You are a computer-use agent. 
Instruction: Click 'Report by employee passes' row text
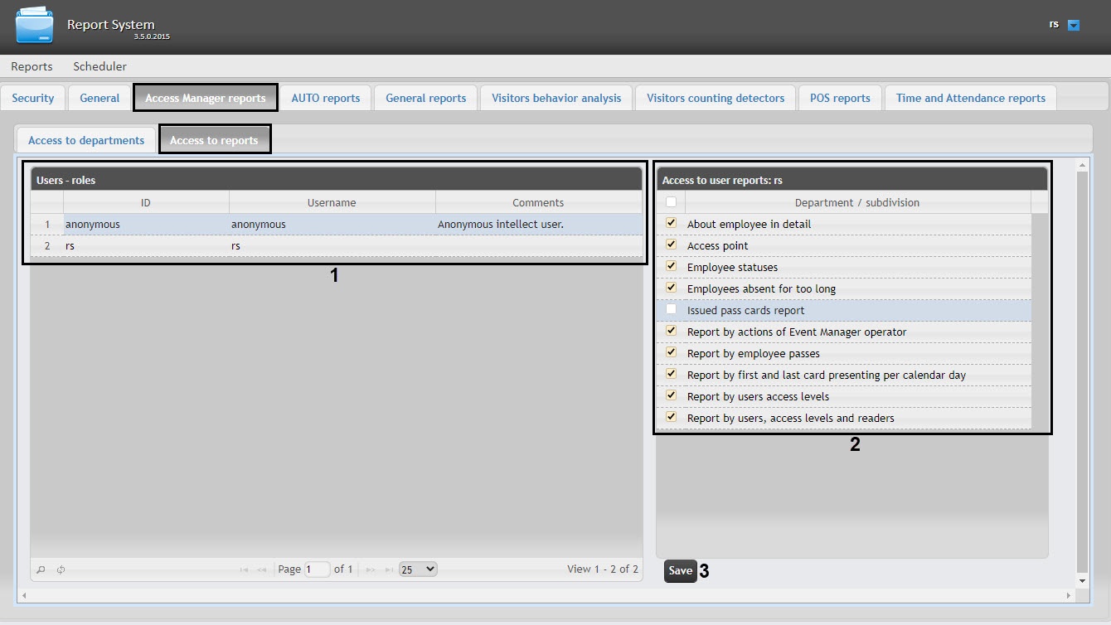click(754, 354)
